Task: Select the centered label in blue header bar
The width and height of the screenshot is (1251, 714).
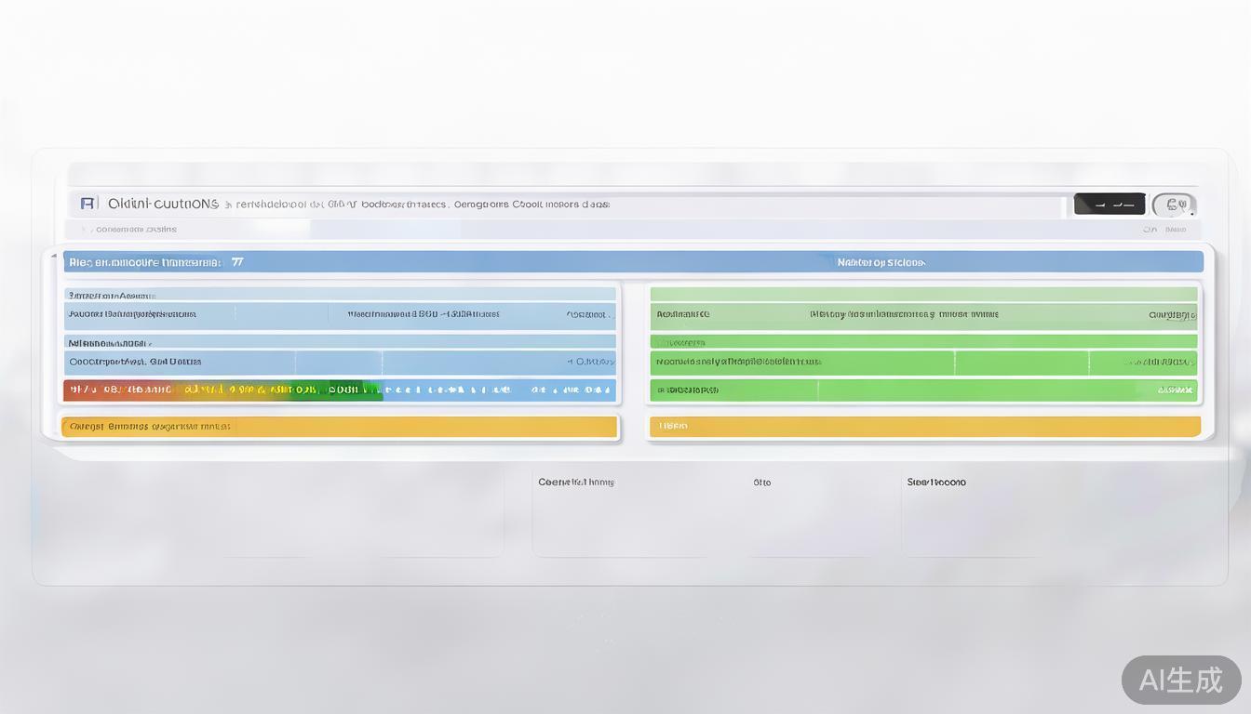Action: tap(881, 262)
